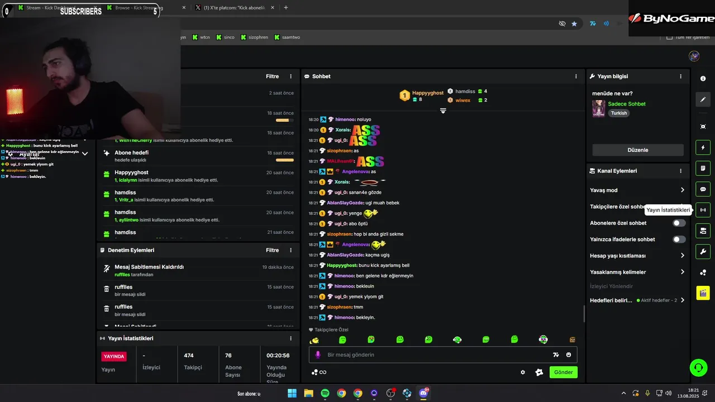Image resolution: width=715 pixels, height=402 pixels.
Task: Insert the bee emote from emote row
Action: click(314, 339)
